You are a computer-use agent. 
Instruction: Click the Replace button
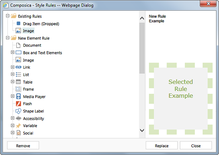pyautogui.click(x=162, y=145)
